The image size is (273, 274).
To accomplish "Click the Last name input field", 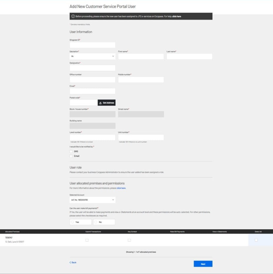I will (190, 56).
